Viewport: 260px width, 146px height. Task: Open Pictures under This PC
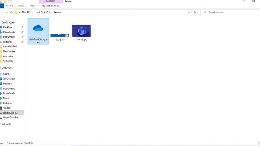[x=7, y=103]
